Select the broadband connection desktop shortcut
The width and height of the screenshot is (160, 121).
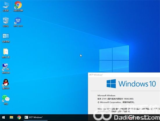6,69
